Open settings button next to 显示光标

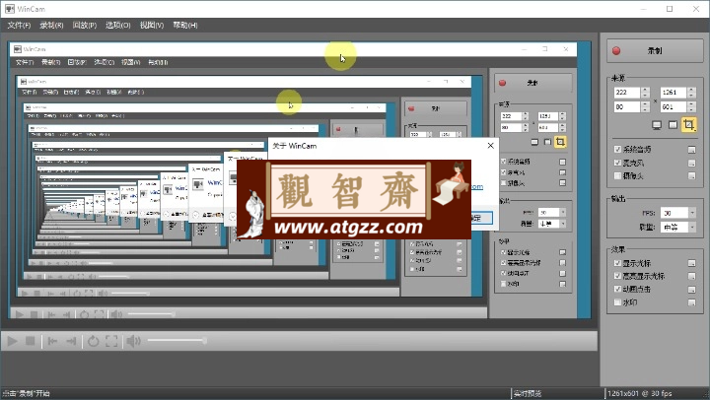pos(691,263)
